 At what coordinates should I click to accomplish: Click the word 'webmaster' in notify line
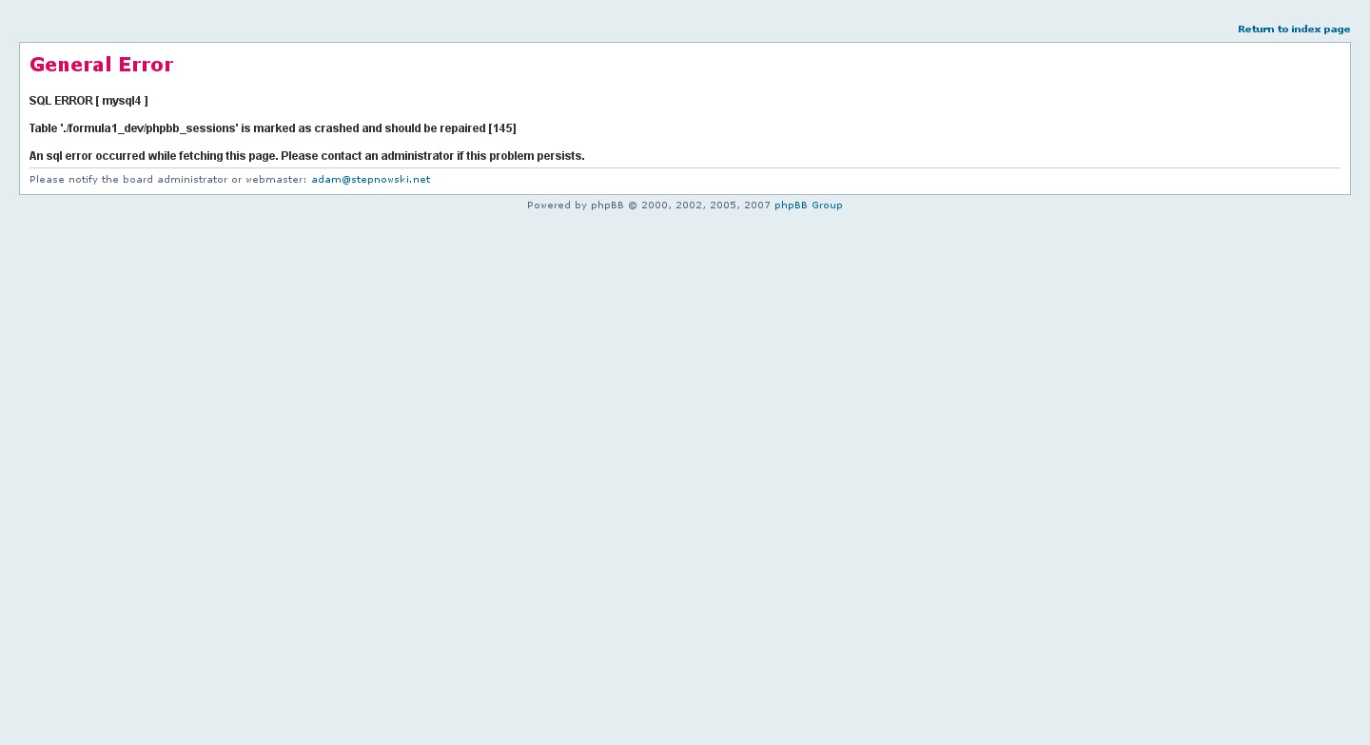coord(274,180)
